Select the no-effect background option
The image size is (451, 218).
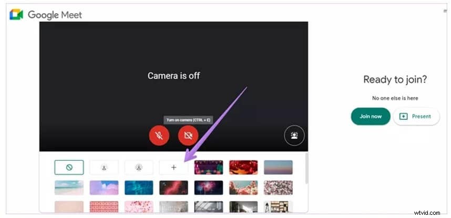click(x=69, y=168)
